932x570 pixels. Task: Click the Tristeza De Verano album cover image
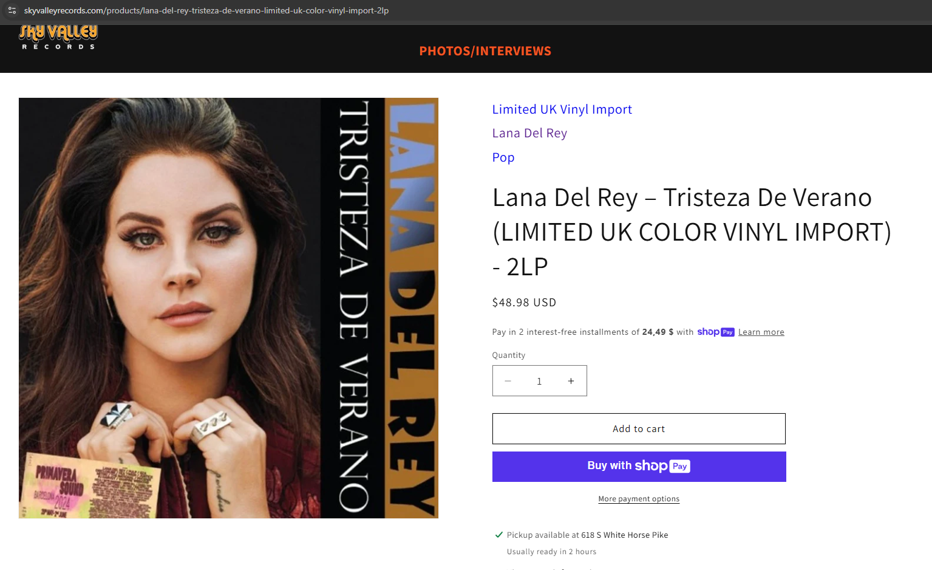(x=228, y=308)
